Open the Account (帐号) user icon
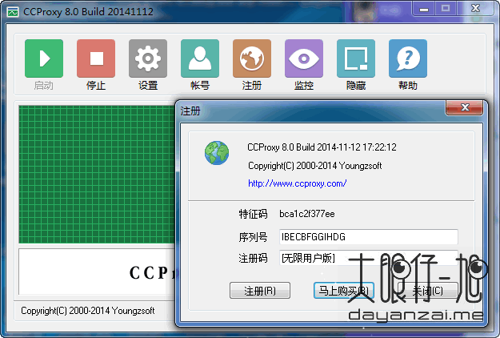The height and width of the screenshot is (338, 500). 200,58
